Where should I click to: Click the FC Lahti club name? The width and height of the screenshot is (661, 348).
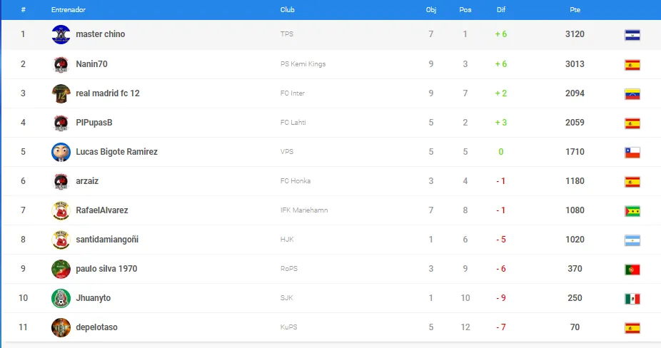point(293,123)
